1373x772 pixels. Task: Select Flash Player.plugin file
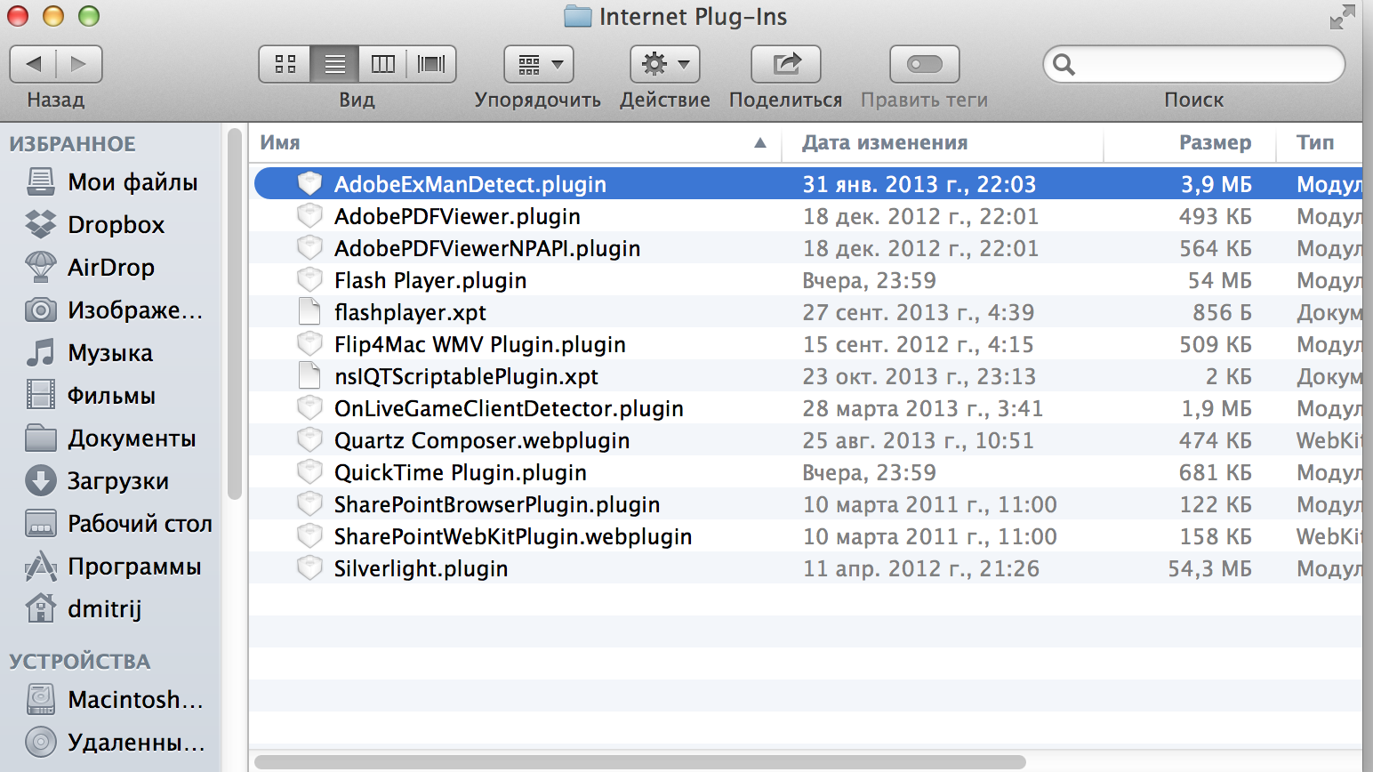[806, 280]
